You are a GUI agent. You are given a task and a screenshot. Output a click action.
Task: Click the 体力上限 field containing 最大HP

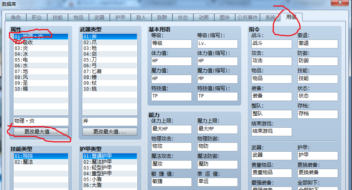point(171,129)
